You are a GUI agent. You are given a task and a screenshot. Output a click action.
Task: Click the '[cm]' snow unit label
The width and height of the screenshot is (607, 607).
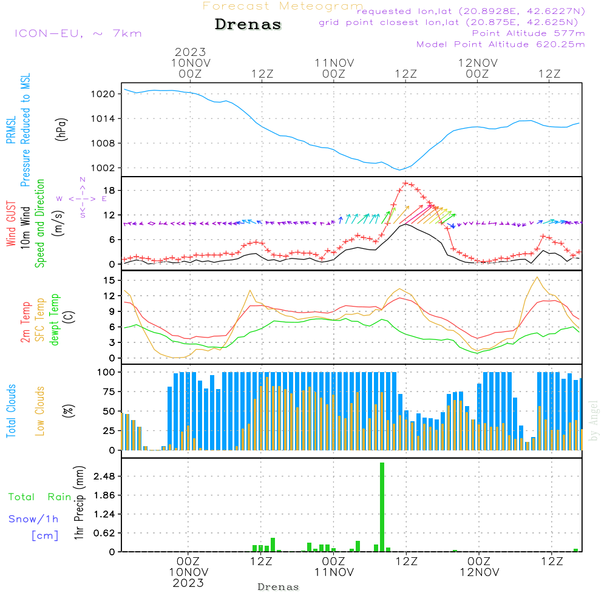45,535
